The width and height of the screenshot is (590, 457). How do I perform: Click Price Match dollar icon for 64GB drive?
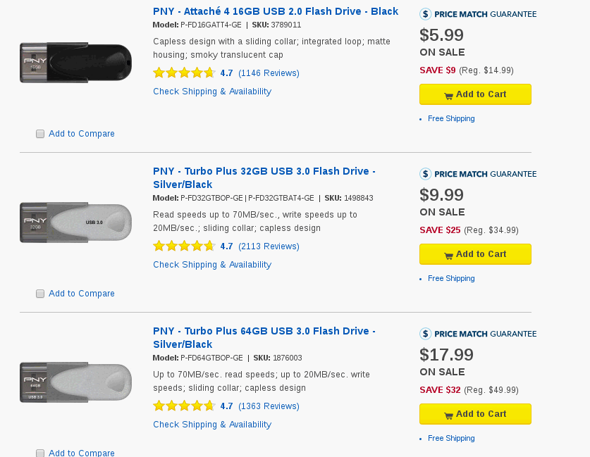426,334
